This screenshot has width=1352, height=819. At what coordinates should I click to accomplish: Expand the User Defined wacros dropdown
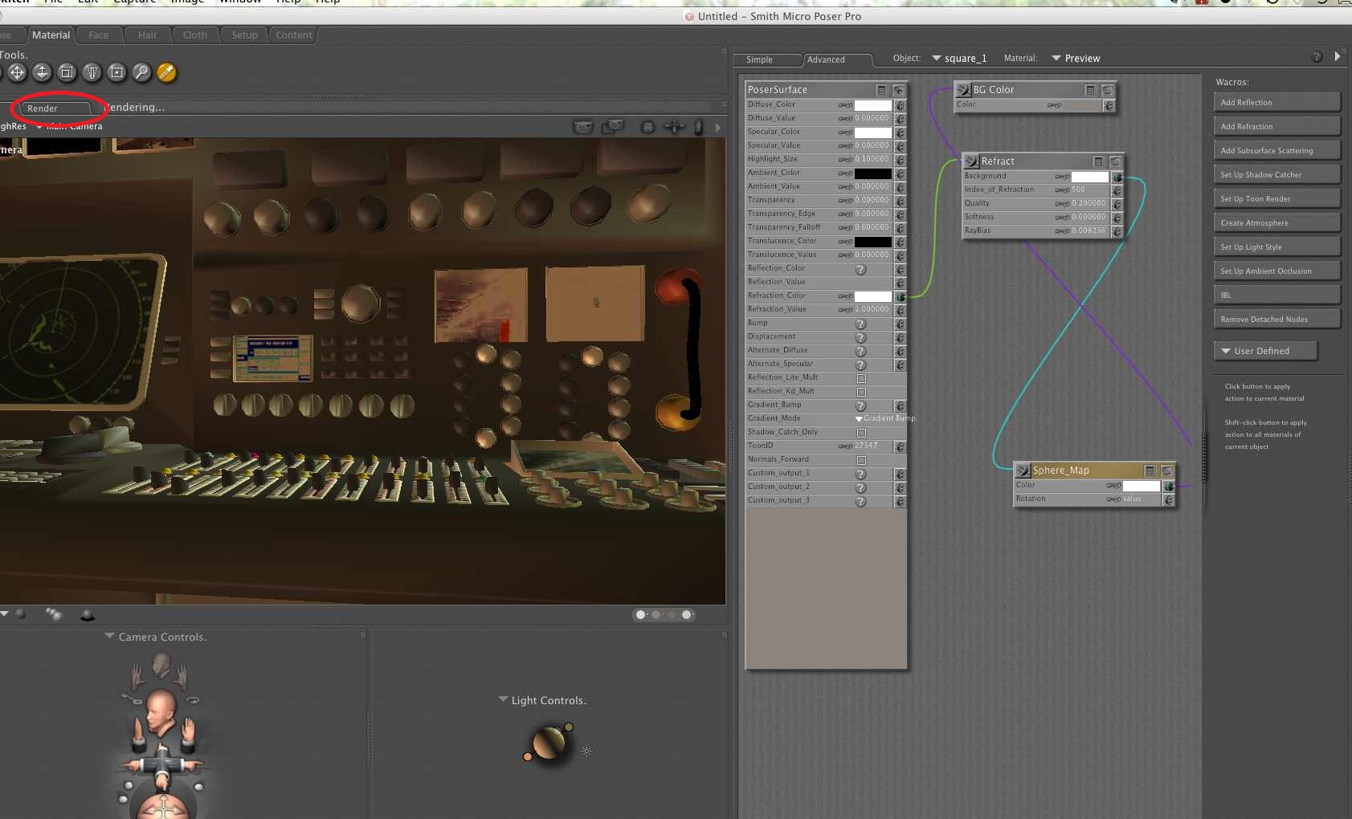coord(1265,351)
